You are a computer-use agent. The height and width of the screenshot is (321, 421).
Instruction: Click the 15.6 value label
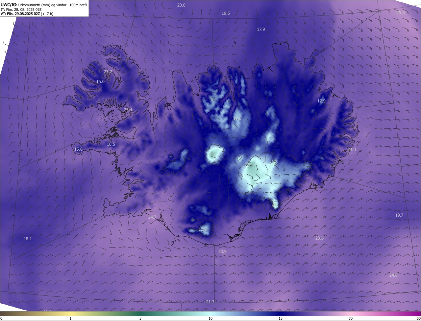pos(78,149)
